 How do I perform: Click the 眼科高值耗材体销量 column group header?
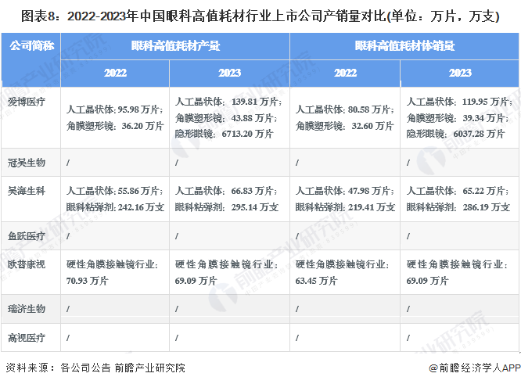[x=404, y=46]
